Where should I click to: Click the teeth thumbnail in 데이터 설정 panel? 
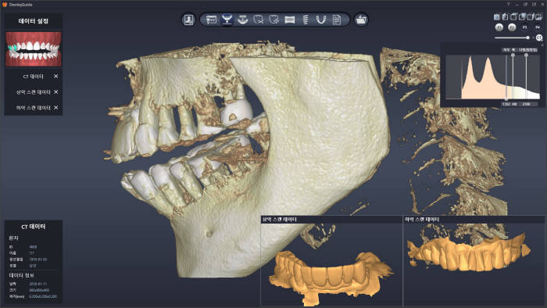(x=34, y=48)
